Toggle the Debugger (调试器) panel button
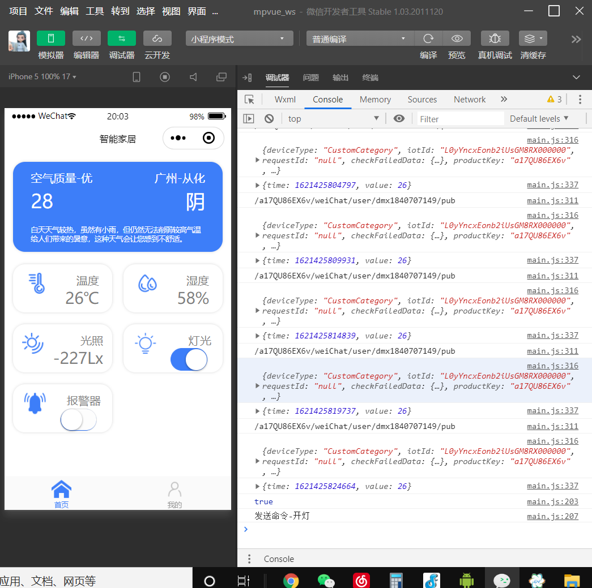The image size is (592, 588). pyautogui.click(x=122, y=38)
